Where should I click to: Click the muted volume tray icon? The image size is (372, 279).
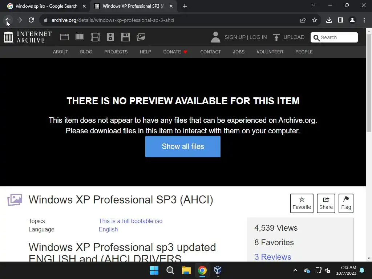328,270
